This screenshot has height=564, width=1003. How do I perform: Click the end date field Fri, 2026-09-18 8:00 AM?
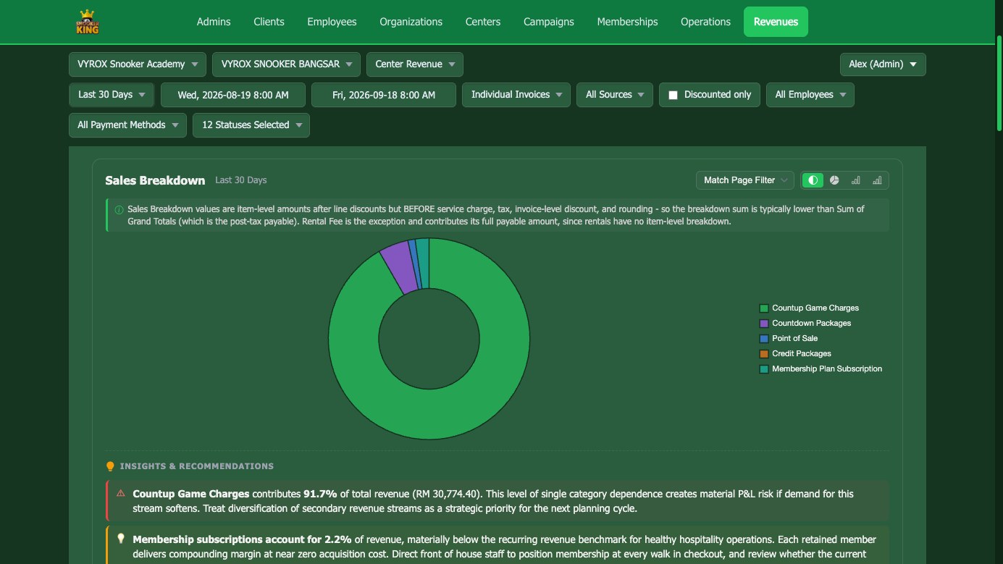pyautogui.click(x=384, y=95)
